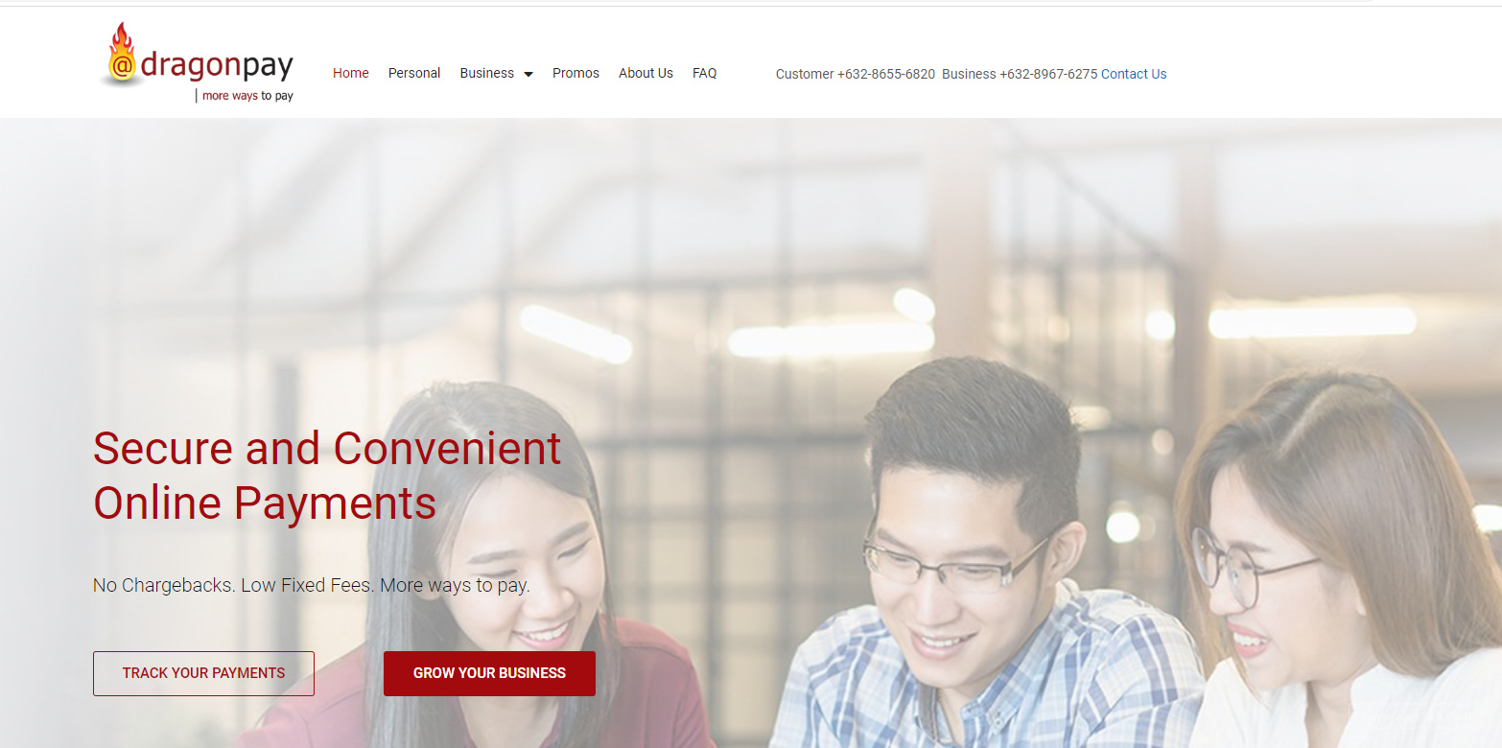Go to the Home menu item
Viewport: 1502px width, 748px height.
(351, 73)
